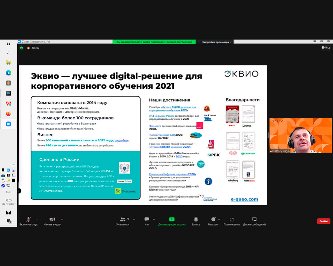This screenshot has height=266, width=333.
Task: Open the dark file manager taskbar icon
Action: (x=9, y=93)
